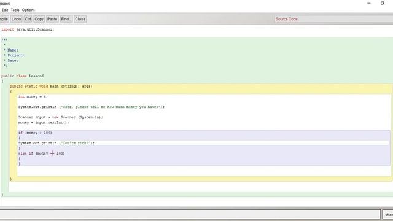Open the Options menu

[x=28, y=10]
